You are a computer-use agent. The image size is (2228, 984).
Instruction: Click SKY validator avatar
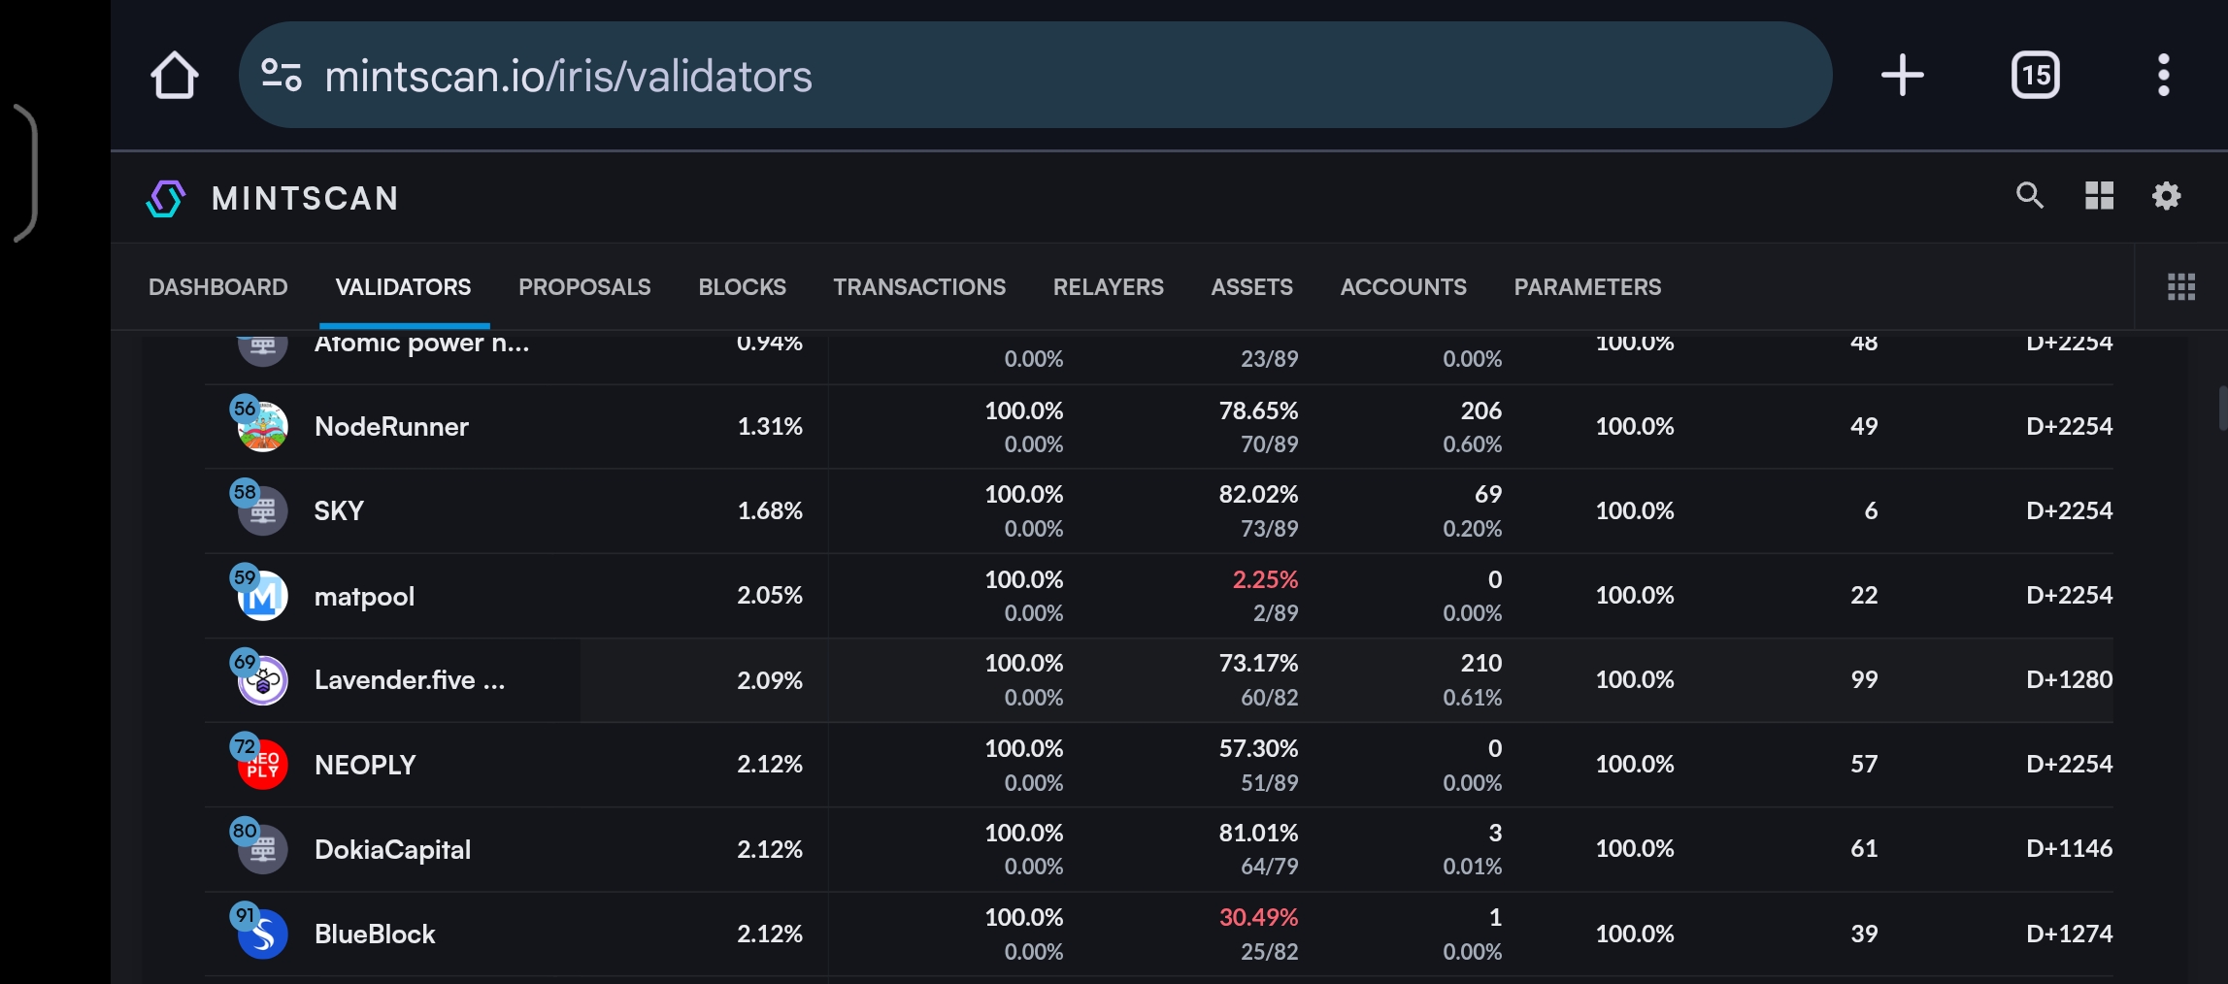pos(262,510)
